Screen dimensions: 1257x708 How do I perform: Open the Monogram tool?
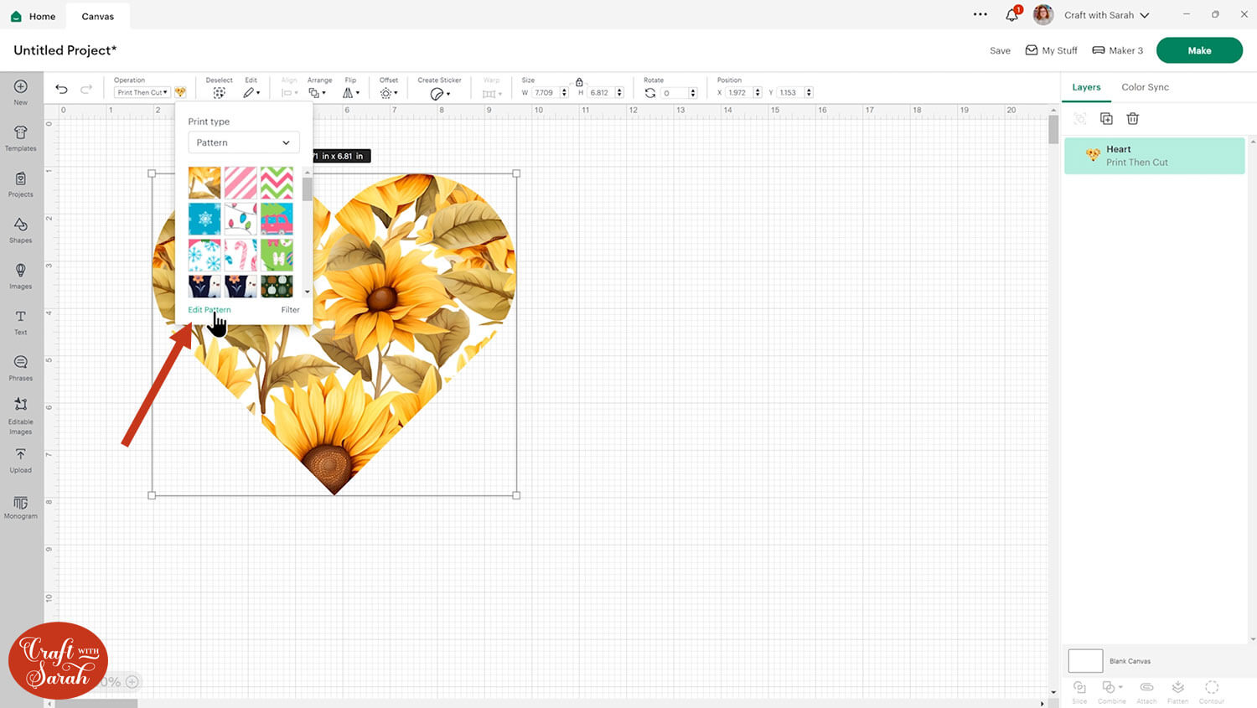21,506
